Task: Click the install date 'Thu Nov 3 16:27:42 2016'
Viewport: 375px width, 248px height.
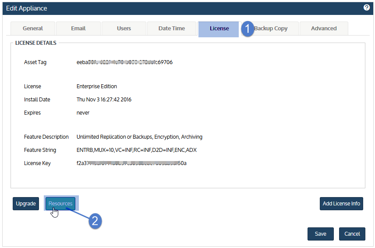Action: [104, 100]
